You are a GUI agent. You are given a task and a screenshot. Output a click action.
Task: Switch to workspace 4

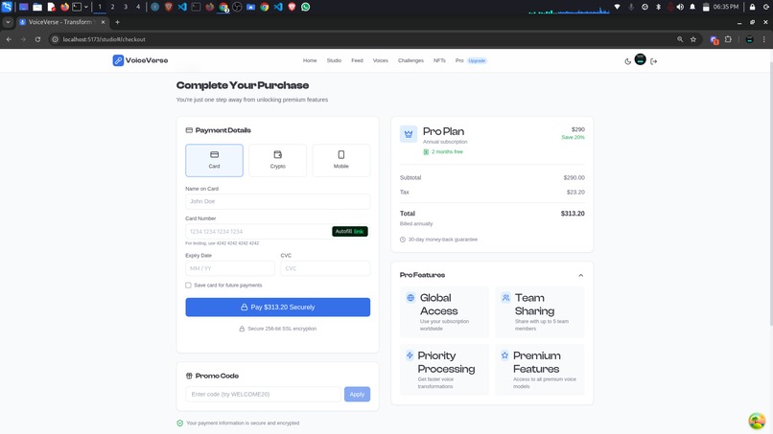pos(138,7)
